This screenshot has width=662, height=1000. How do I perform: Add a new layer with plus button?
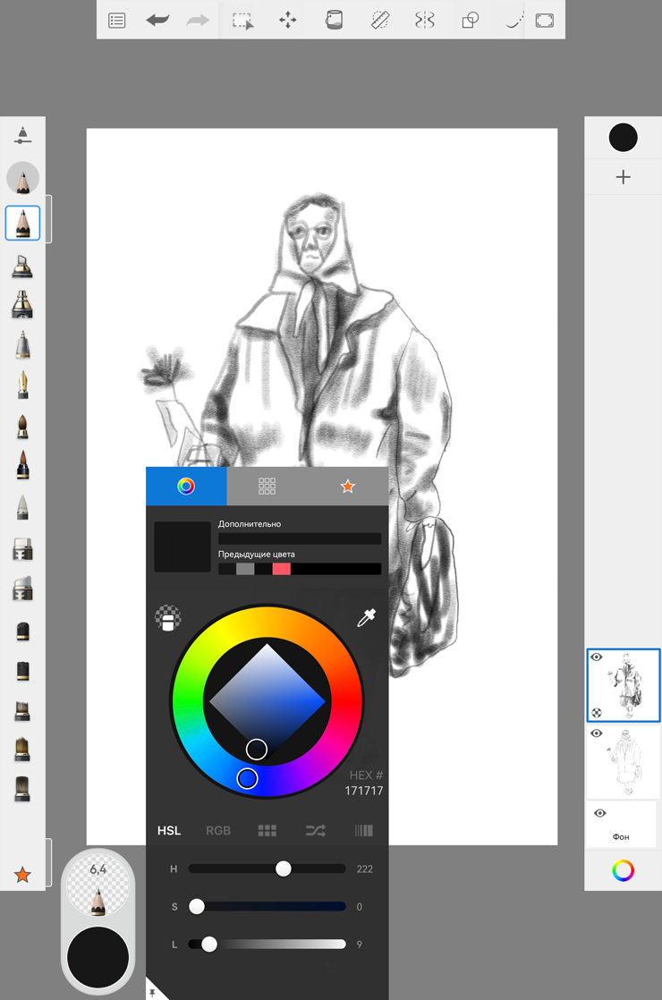point(624,177)
